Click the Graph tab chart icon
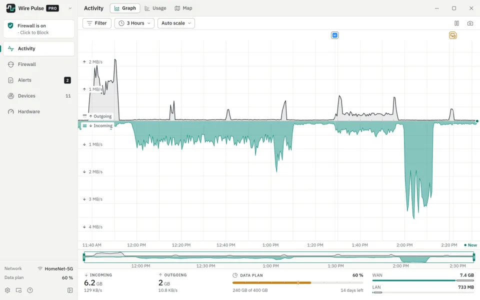Screen dimensions: 480x300 tap(117, 8)
